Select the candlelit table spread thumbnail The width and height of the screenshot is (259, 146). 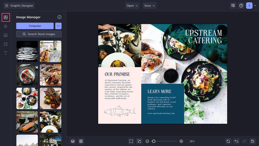(50, 122)
